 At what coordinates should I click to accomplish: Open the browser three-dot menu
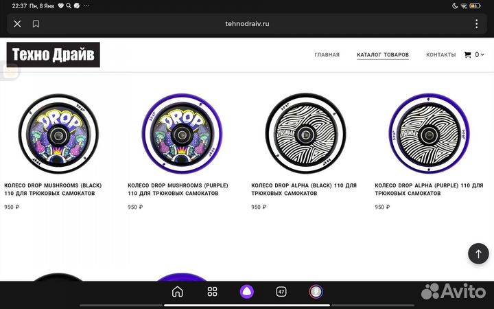coord(476,23)
